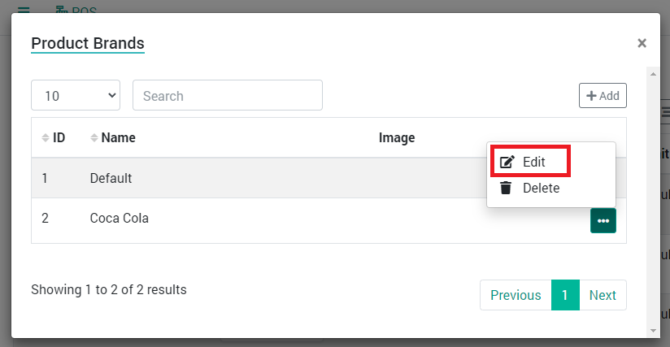Viewport: 670px width, 347px height.
Task: Go to Next page
Action: click(603, 295)
